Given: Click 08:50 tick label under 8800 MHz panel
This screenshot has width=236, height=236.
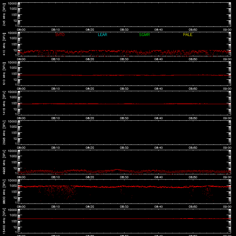Looking at the screenshot, I should pos(193,207).
